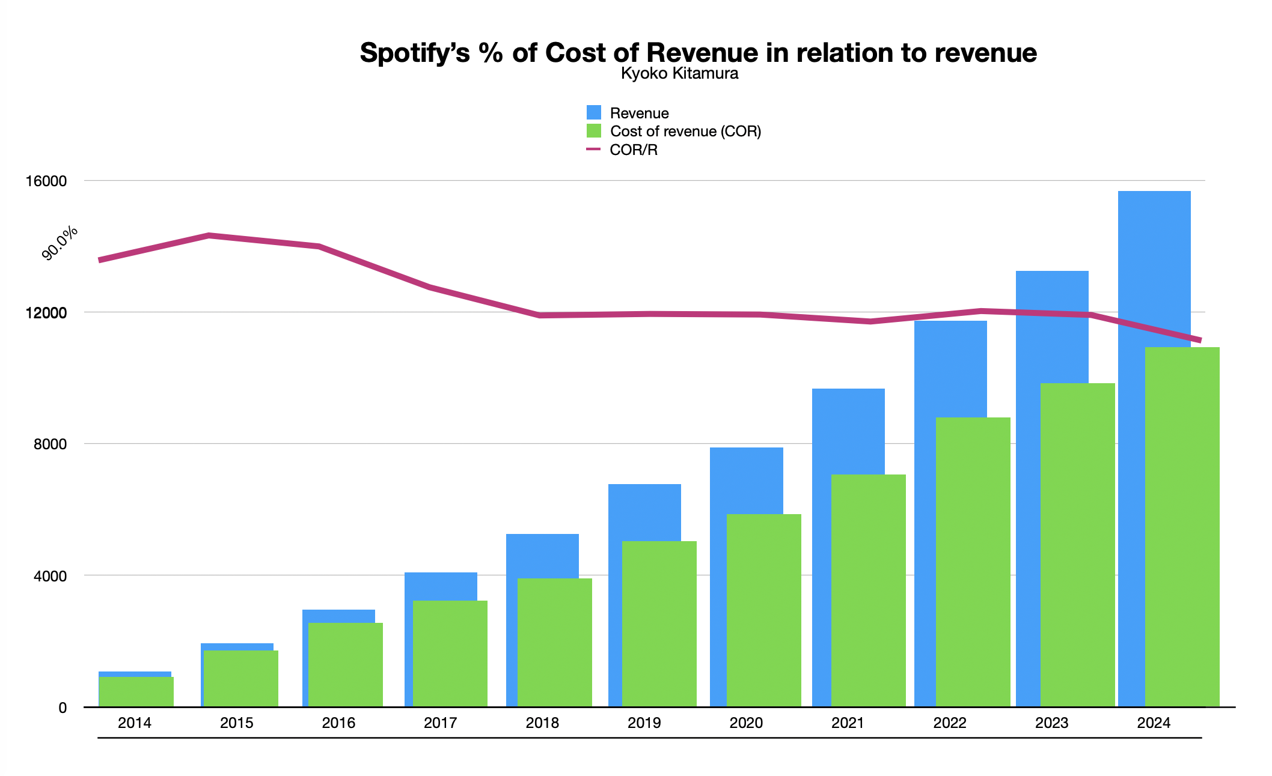
Task: Select the green 2016 Cost of revenue bar
Action: click(346, 664)
